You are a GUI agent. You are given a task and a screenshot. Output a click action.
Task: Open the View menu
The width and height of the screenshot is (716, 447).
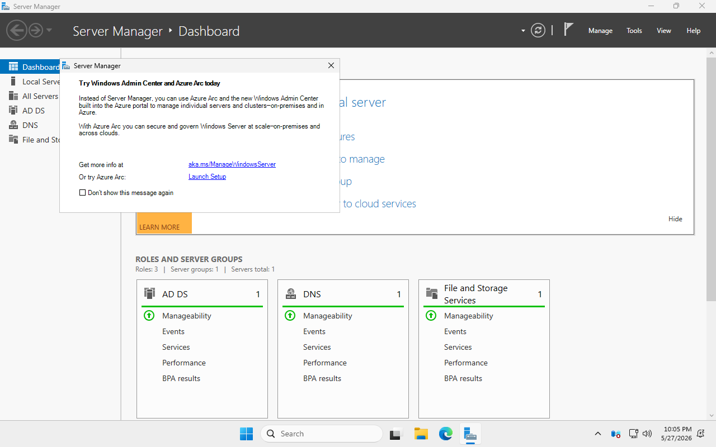[664, 31]
